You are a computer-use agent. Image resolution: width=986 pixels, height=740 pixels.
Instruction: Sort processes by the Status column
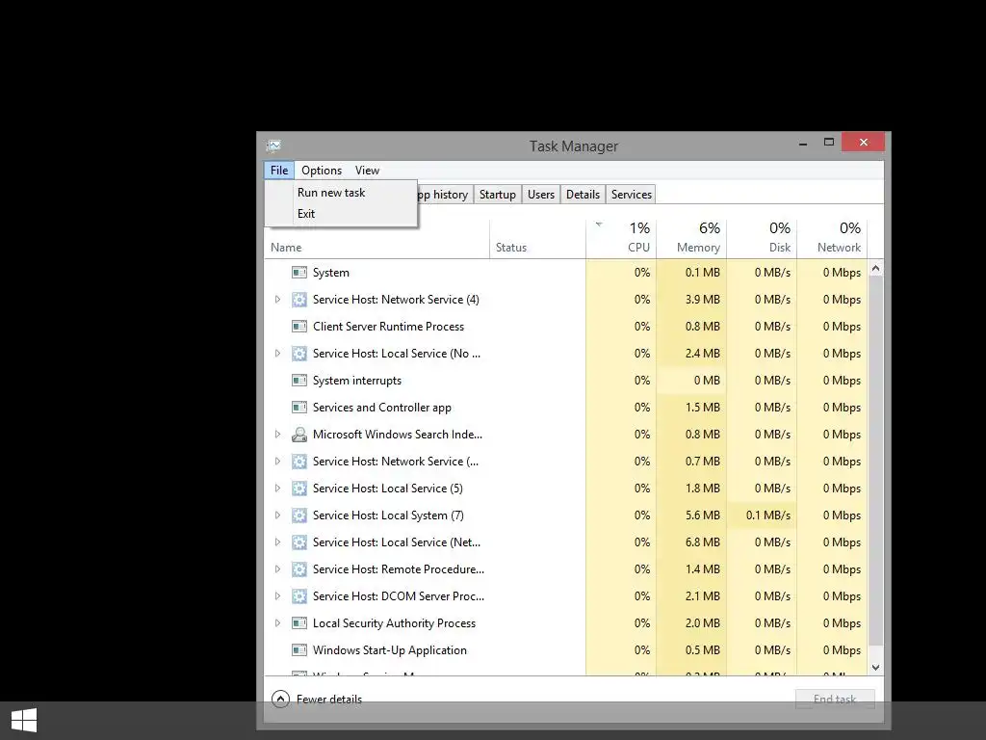(x=537, y=239)
